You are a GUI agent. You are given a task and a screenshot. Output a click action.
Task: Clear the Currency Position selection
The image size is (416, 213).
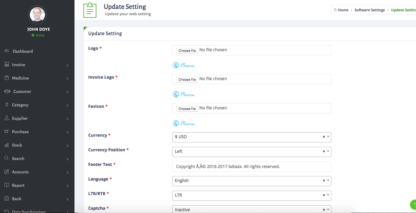(324, 151)
